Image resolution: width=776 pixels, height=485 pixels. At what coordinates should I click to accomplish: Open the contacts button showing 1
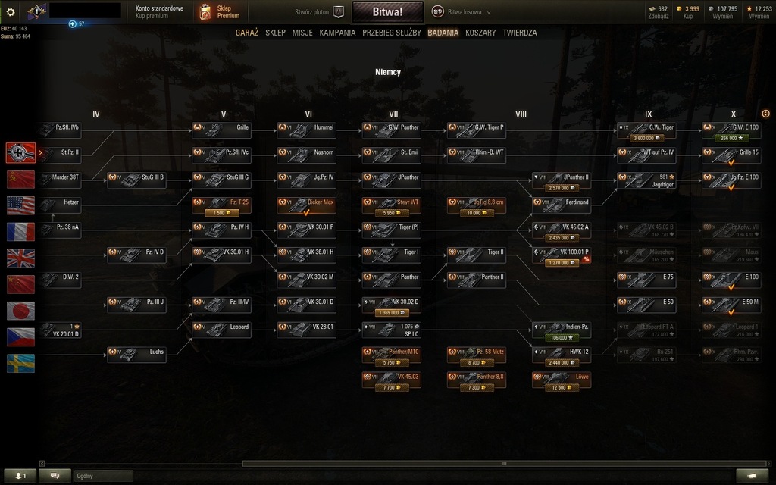20,476
